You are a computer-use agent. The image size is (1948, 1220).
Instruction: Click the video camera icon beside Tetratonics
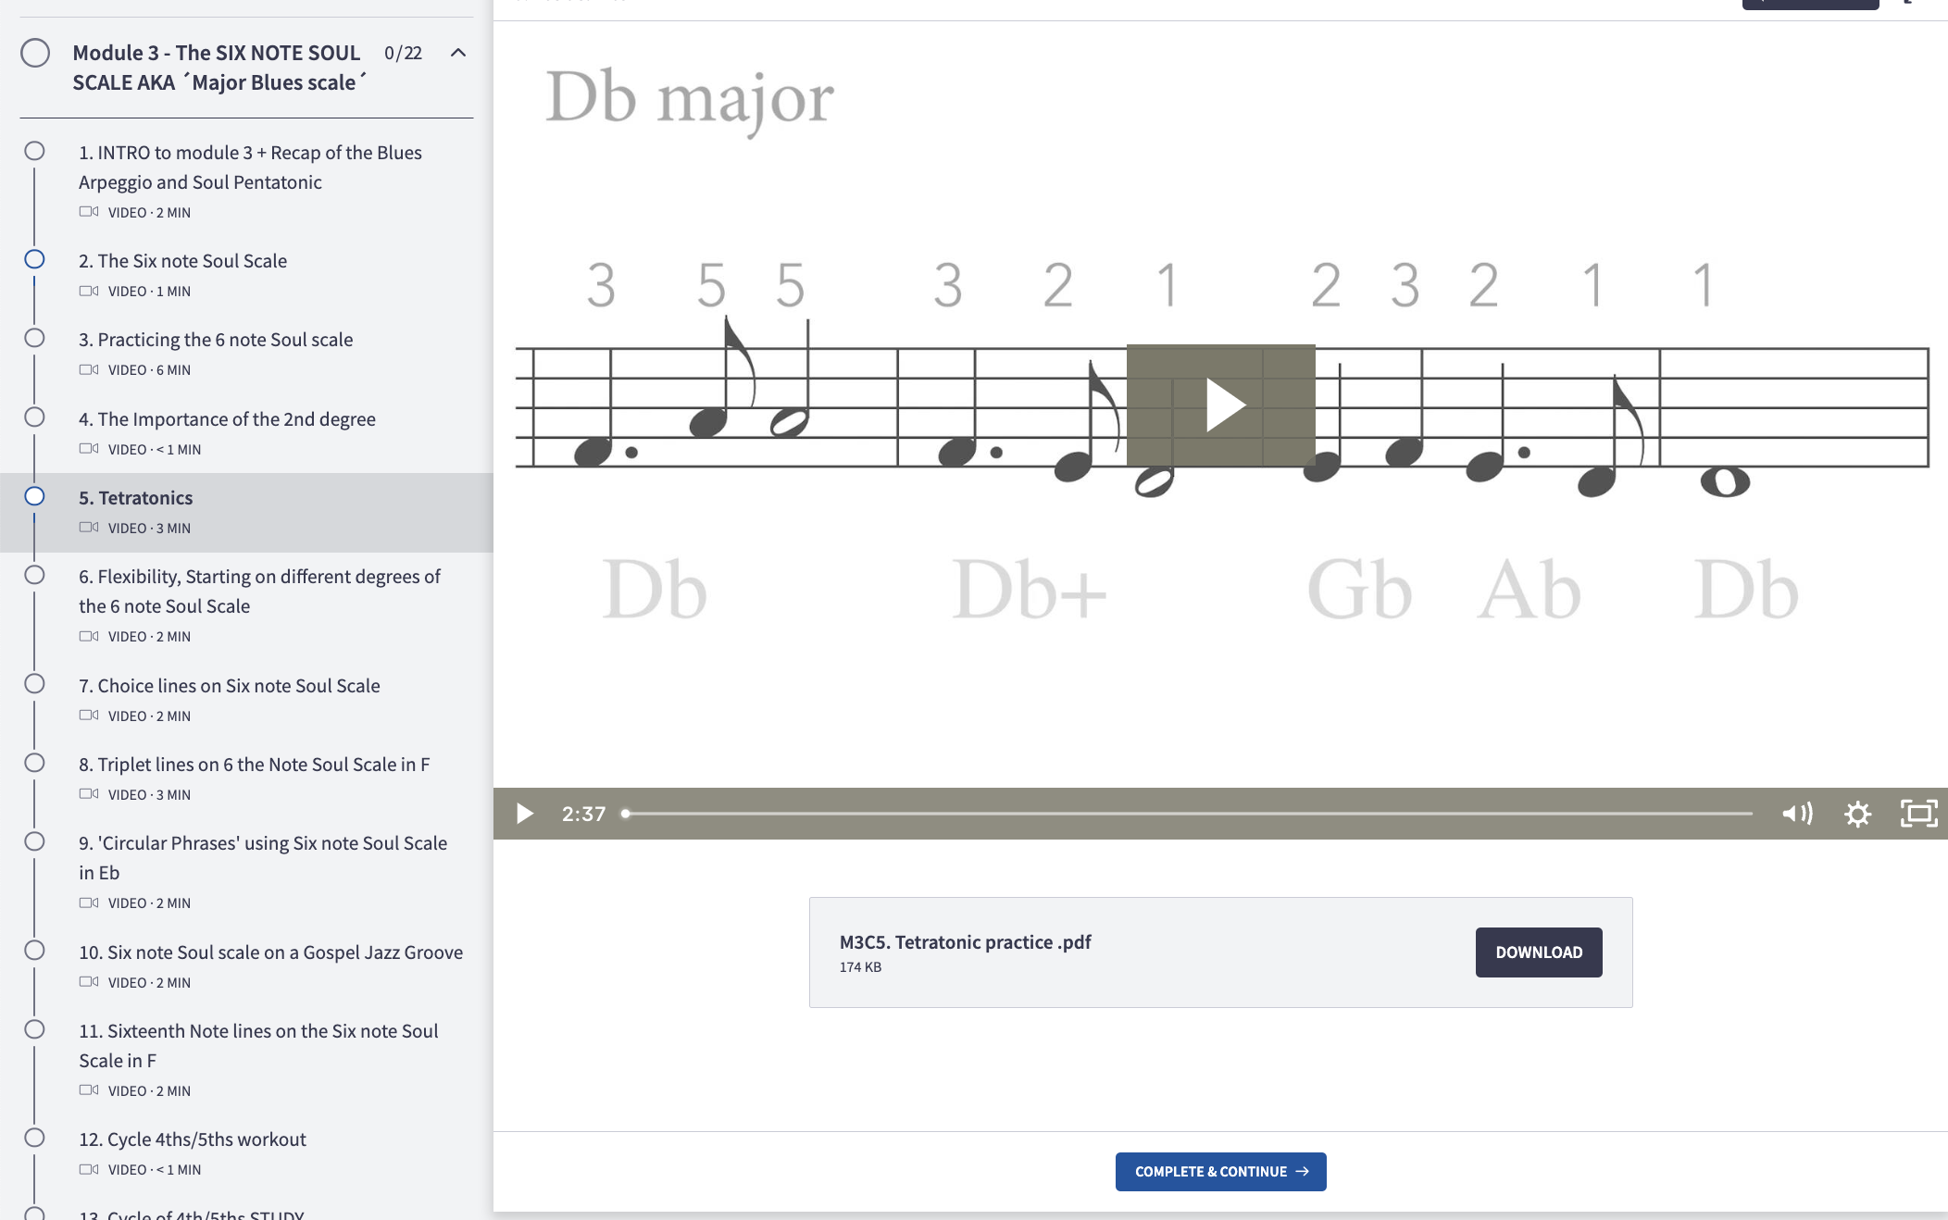pyautogui.click(x=89, y=527)
